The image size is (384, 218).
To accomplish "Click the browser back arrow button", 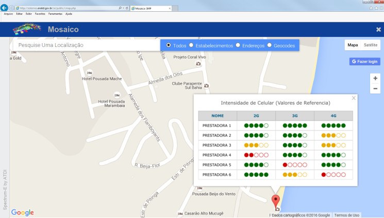I will coord(4,8).
